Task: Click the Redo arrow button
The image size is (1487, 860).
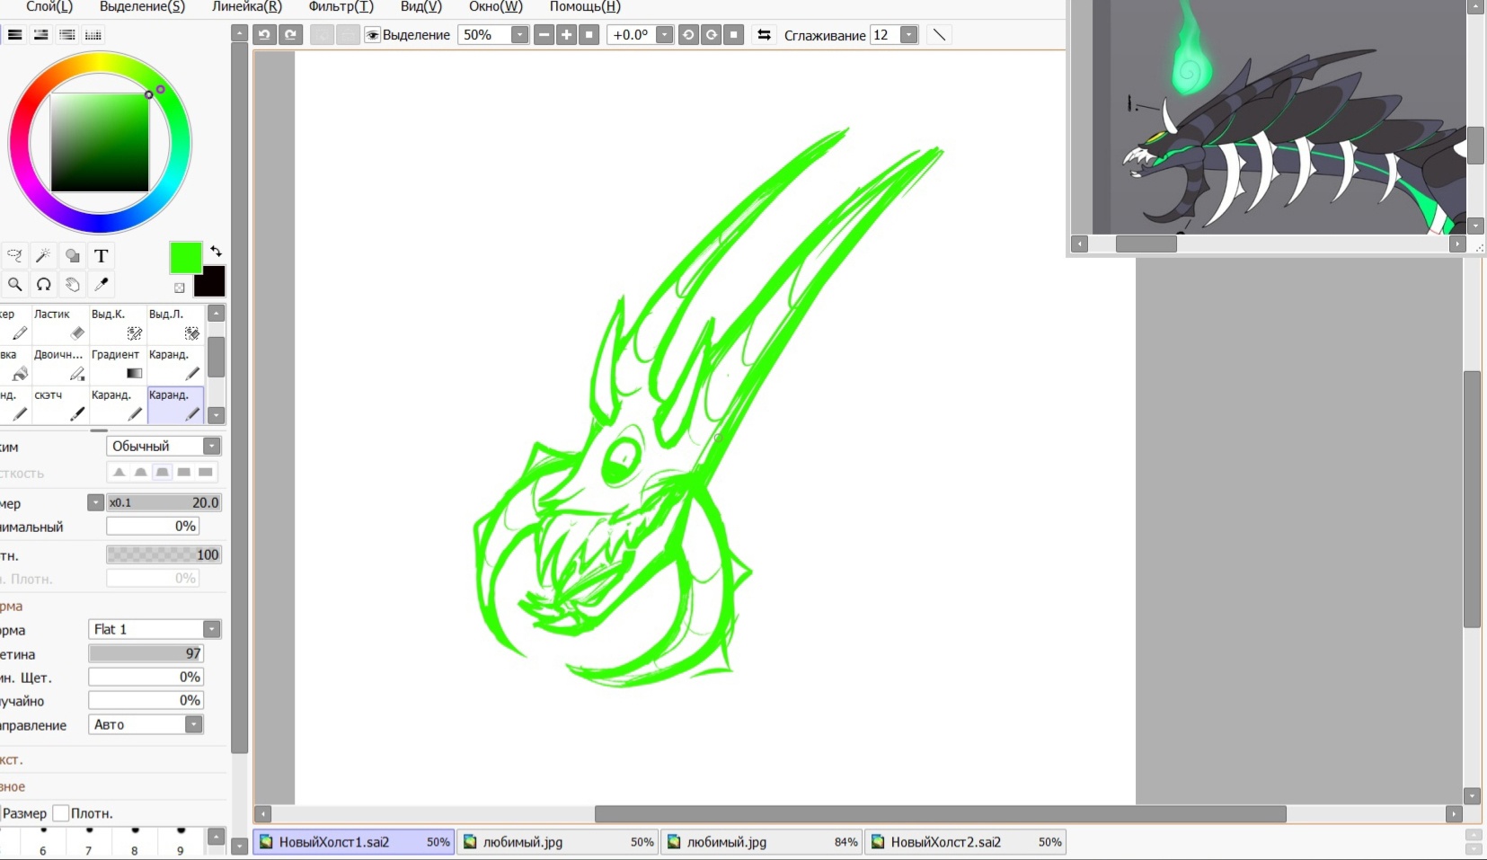Action: point(290,34)
